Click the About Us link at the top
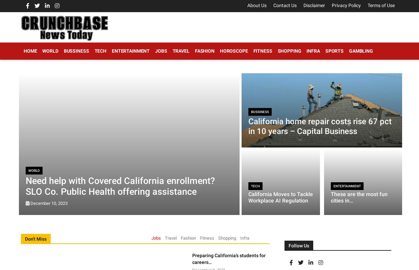 257,6
